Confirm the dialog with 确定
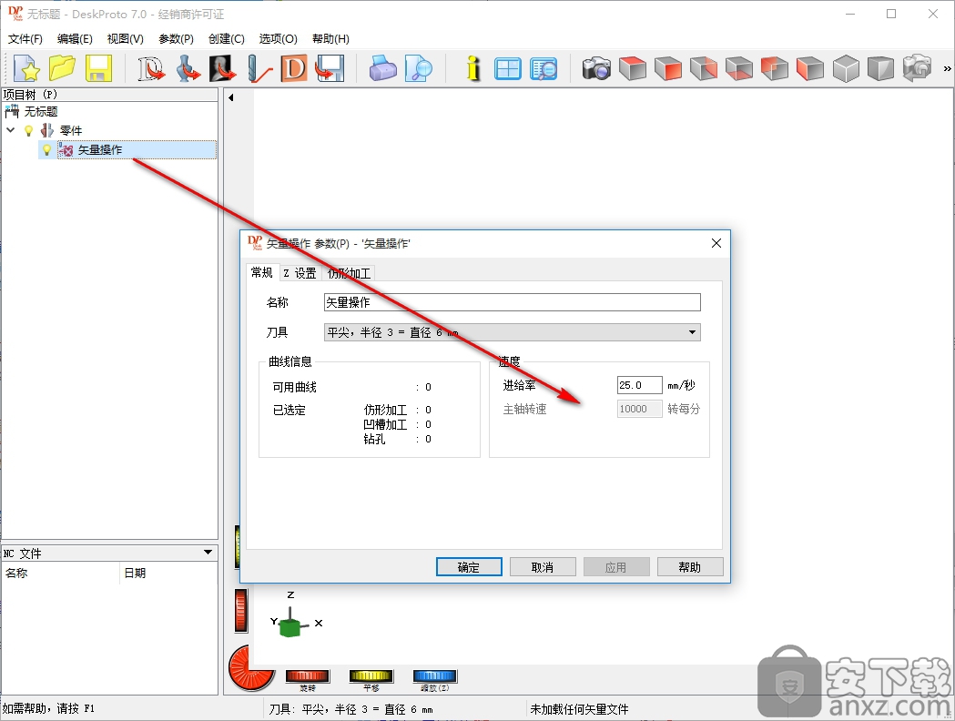This screenshot has height=721, width=955. click(469, 567)
